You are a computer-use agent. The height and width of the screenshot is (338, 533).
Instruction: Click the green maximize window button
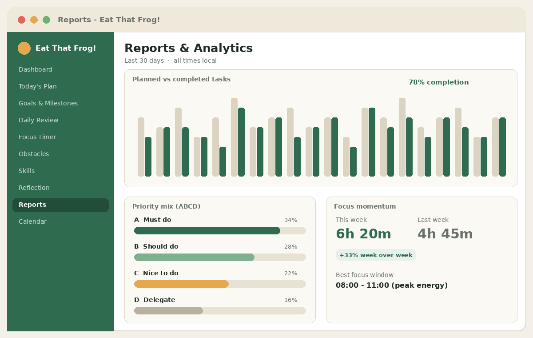pos(46,20)
